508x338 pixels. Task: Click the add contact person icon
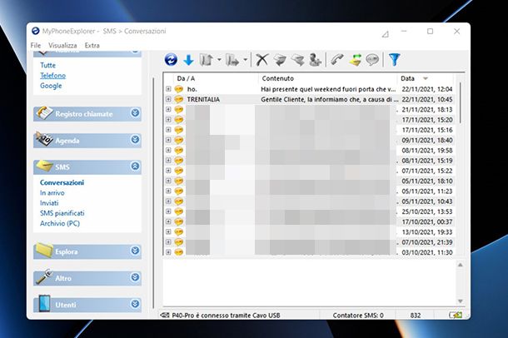click(x=315, y=60)
